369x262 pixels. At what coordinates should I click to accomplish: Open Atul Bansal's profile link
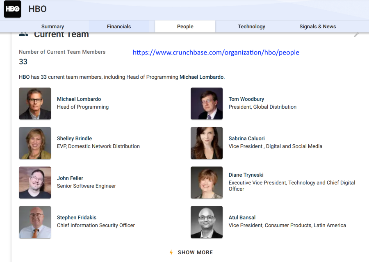click(242, 217)
